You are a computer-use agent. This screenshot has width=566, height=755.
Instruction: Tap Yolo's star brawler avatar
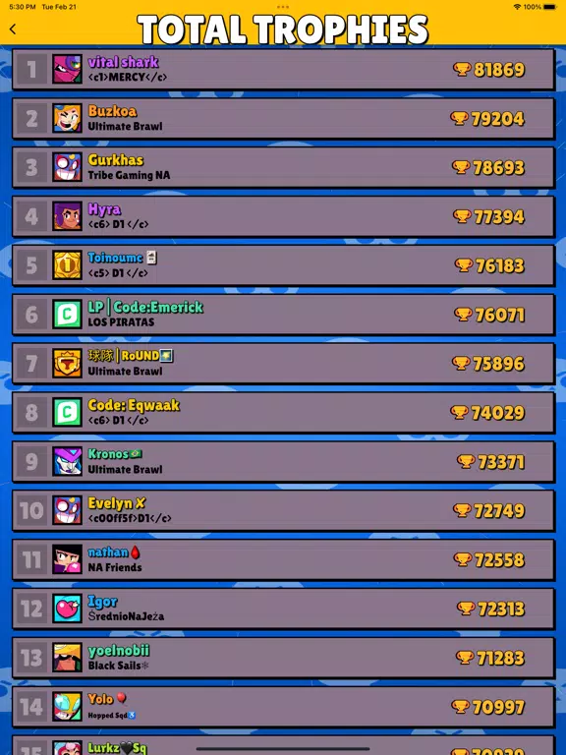coord(67,706)
